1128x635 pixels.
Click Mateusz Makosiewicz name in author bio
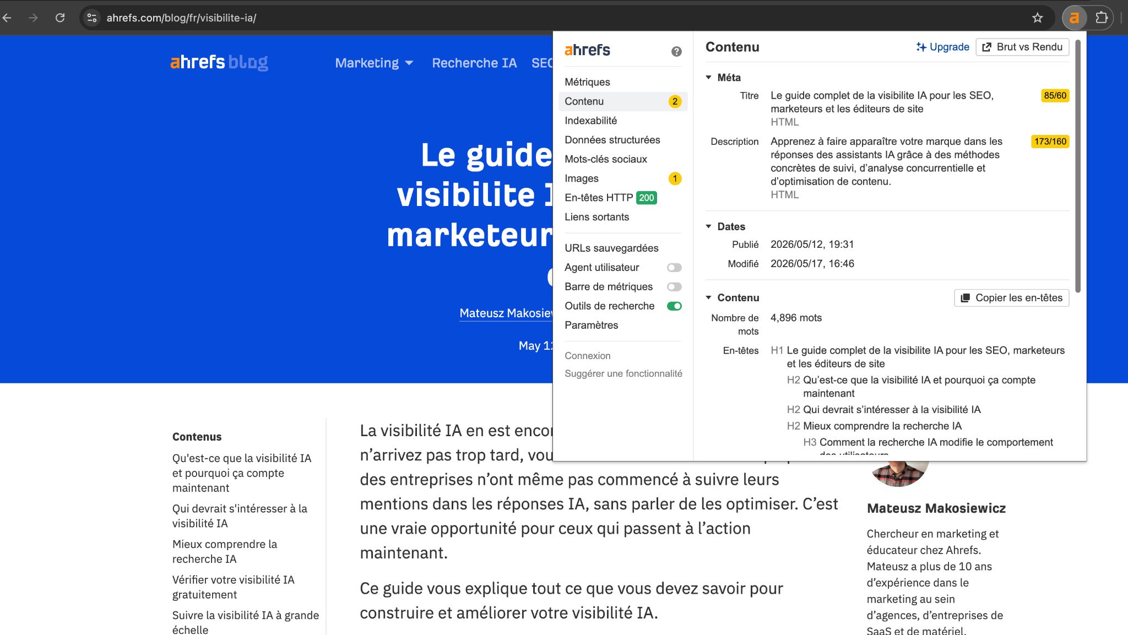point(936,508)
